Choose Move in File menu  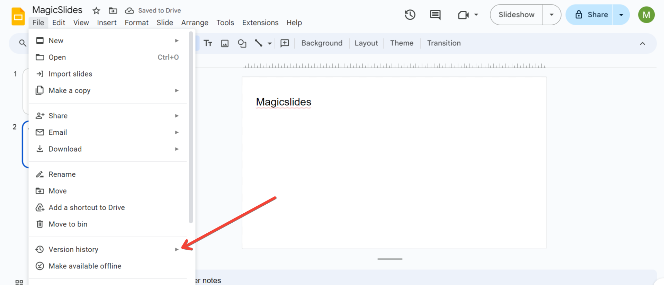click(108, 191)
